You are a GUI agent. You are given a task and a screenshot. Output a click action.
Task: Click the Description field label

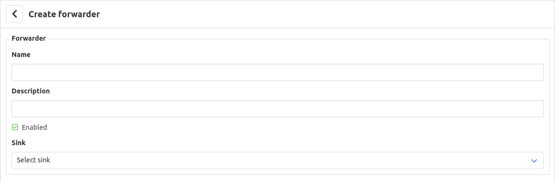(x=31, y=91)
